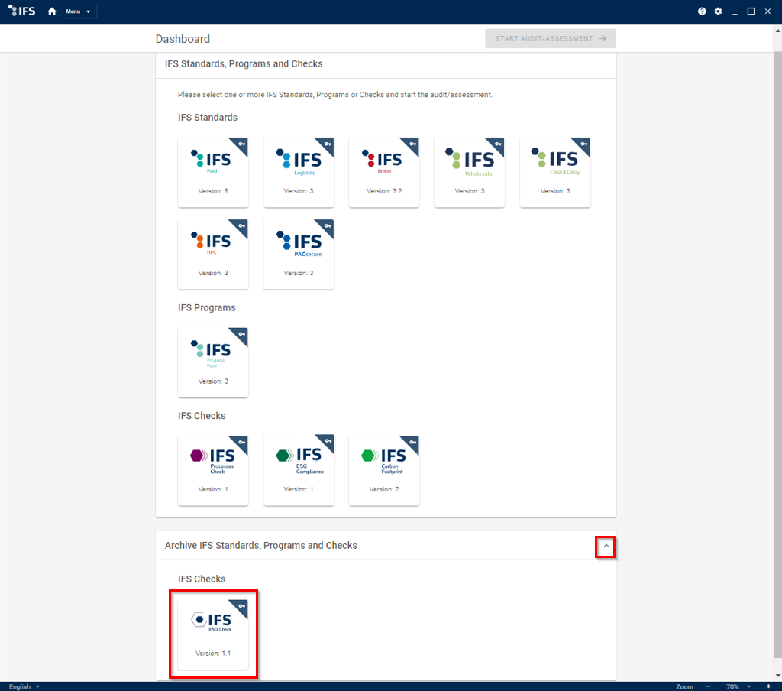Click the 'Please select one or more' instruction text
The width and height of the screenshot is (782, 691).
point(335,94)
